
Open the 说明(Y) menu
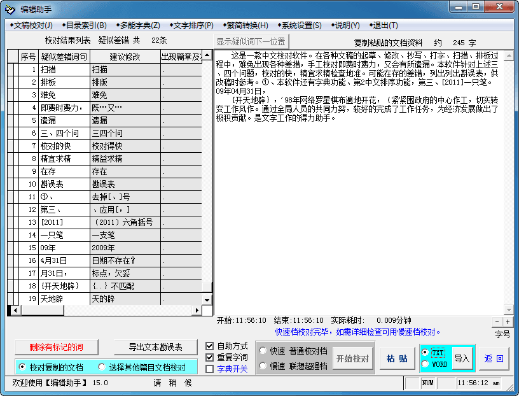pyautogui.click(x=345, y=25)
